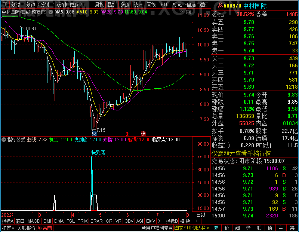Activate the 画线 drawing tool
Screen dimensions: 299x232
[151, 4]
